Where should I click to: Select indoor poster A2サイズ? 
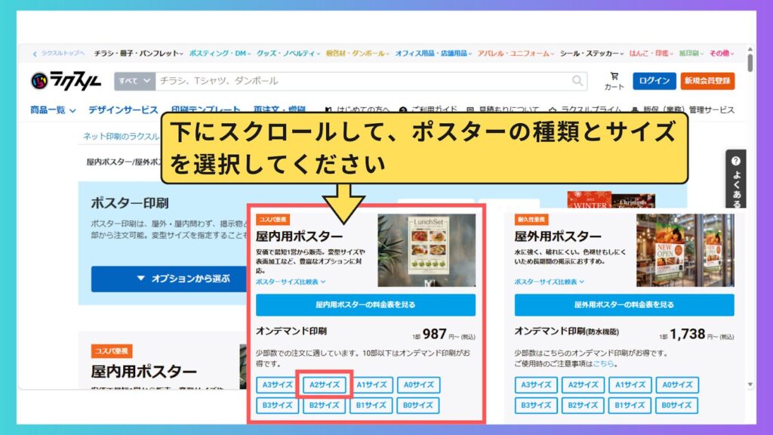325,384
